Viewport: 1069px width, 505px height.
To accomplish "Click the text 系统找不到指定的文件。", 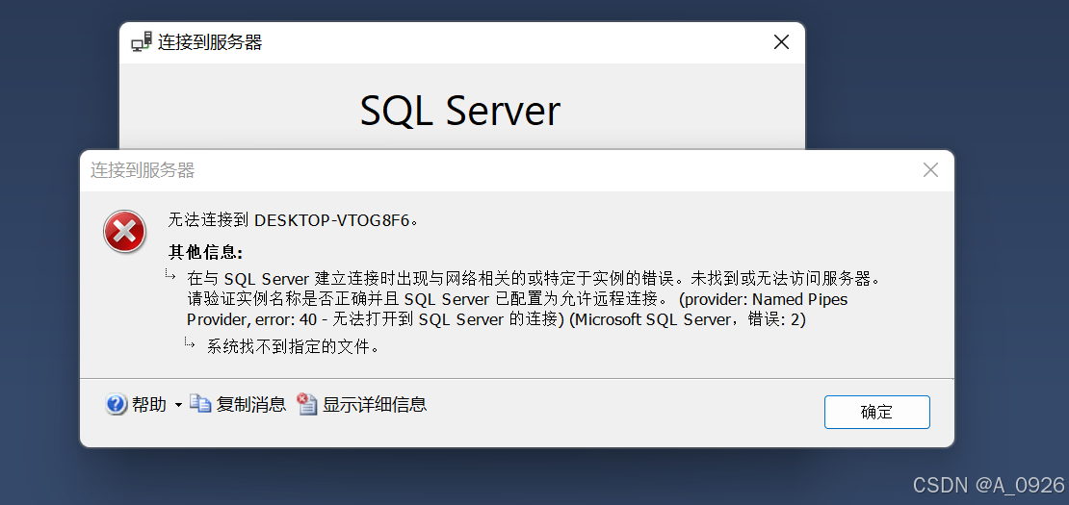I will [293, 347].
